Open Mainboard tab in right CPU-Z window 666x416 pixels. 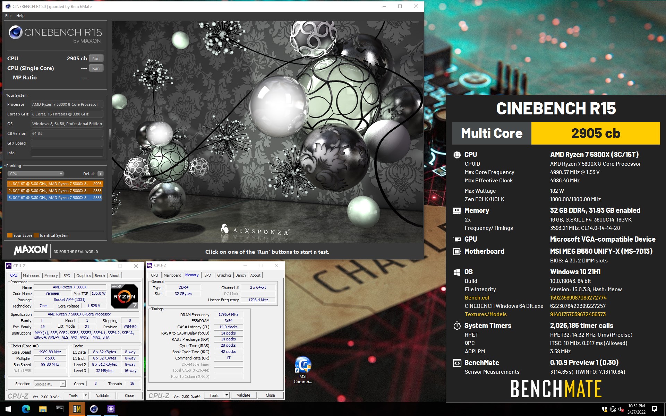pyautogui.click(x=172, y=275)
